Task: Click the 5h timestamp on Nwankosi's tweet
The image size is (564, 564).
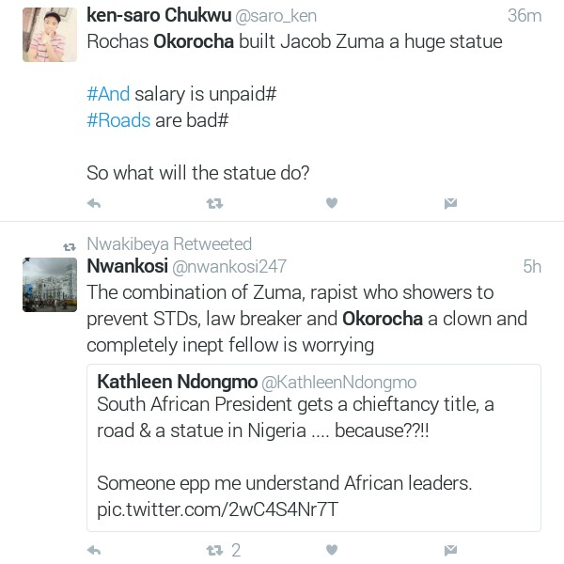Action: pos(531,267)
